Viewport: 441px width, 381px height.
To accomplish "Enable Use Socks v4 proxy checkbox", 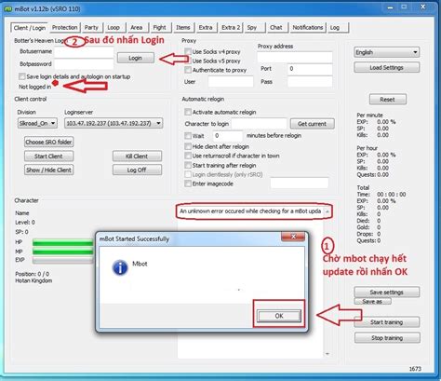I will [188, 51].
